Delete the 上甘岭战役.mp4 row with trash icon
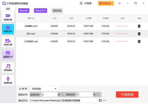Image resolution: width=148 pixels, height=104 pixels. coord(139,41)
